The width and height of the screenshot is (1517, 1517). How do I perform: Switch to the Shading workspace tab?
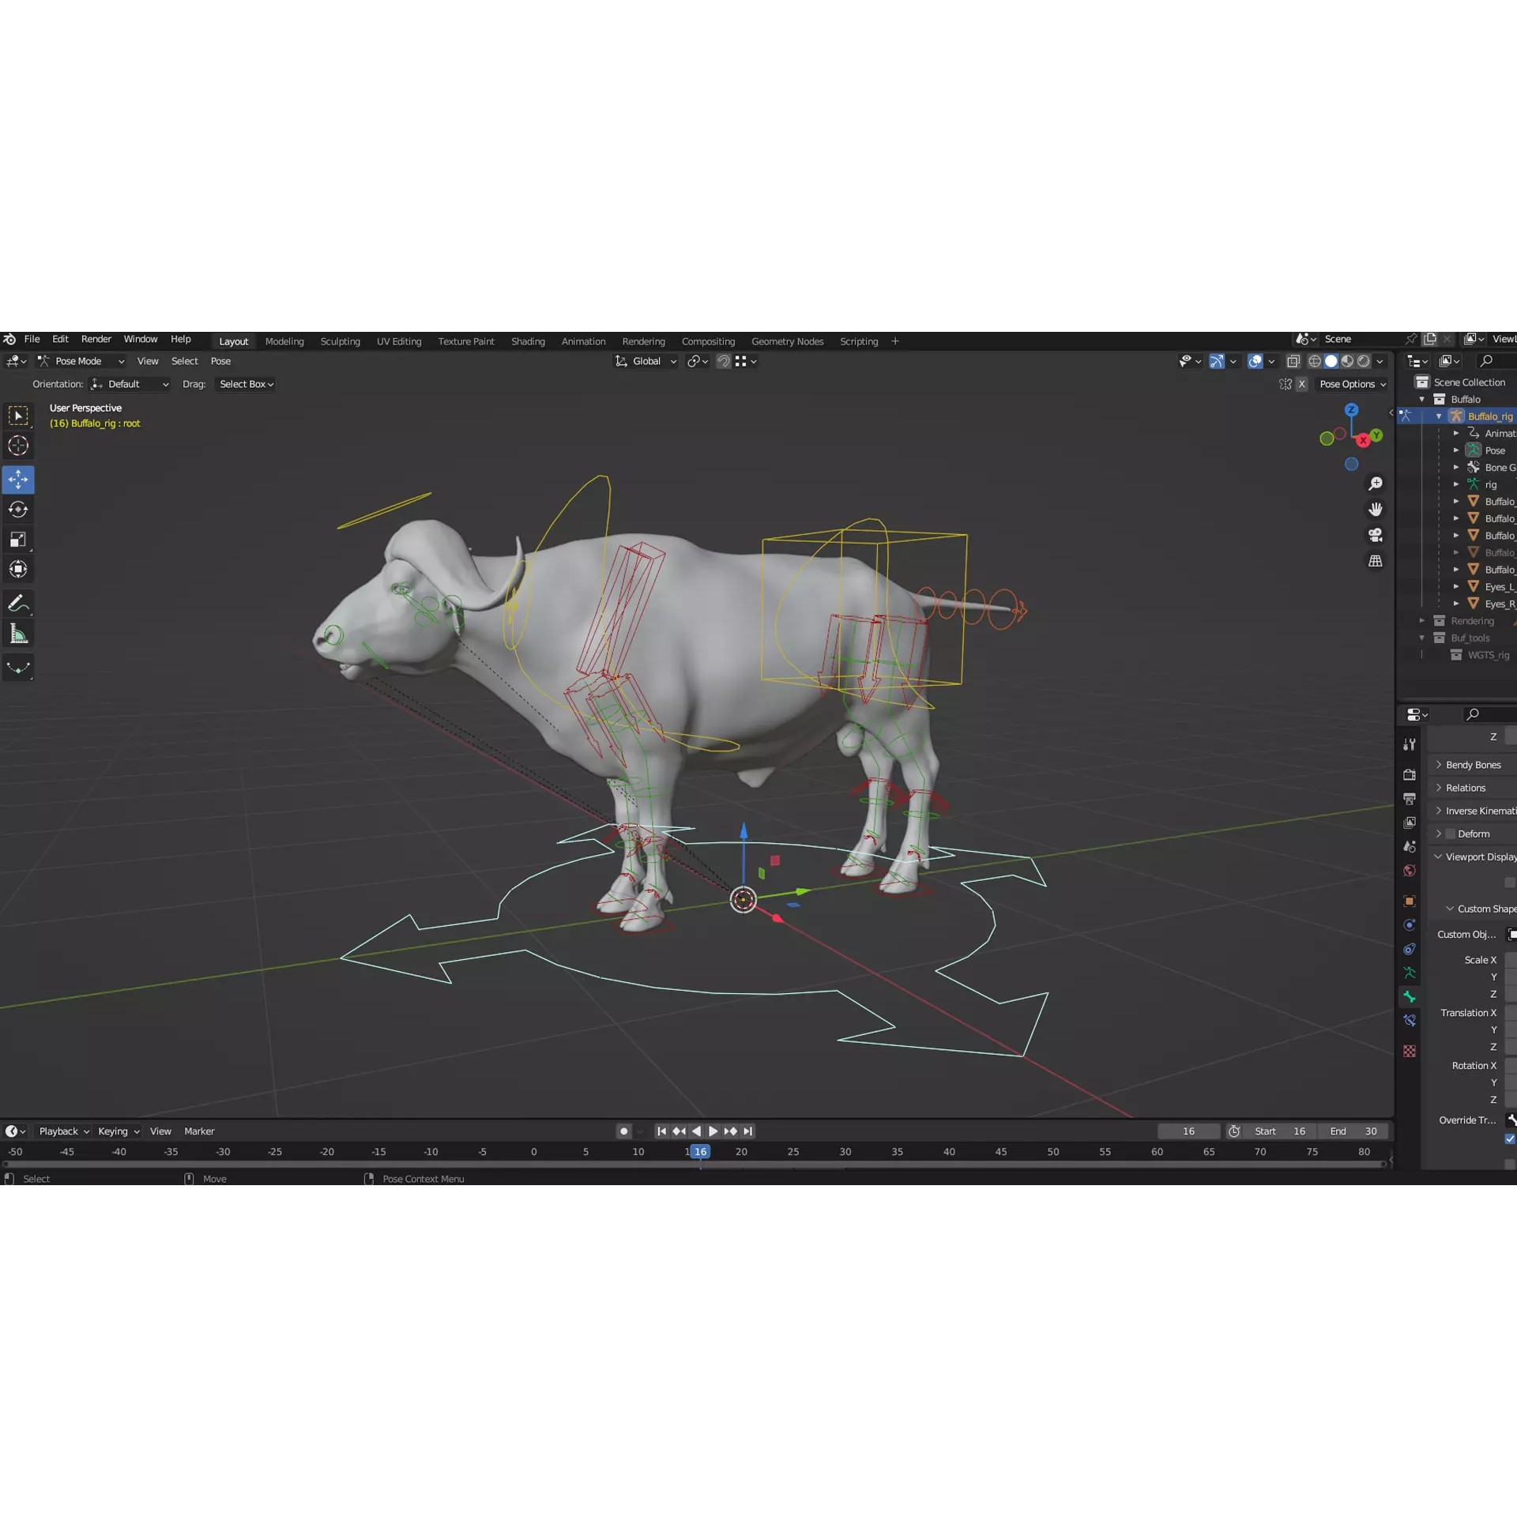(x=528, y=341)
